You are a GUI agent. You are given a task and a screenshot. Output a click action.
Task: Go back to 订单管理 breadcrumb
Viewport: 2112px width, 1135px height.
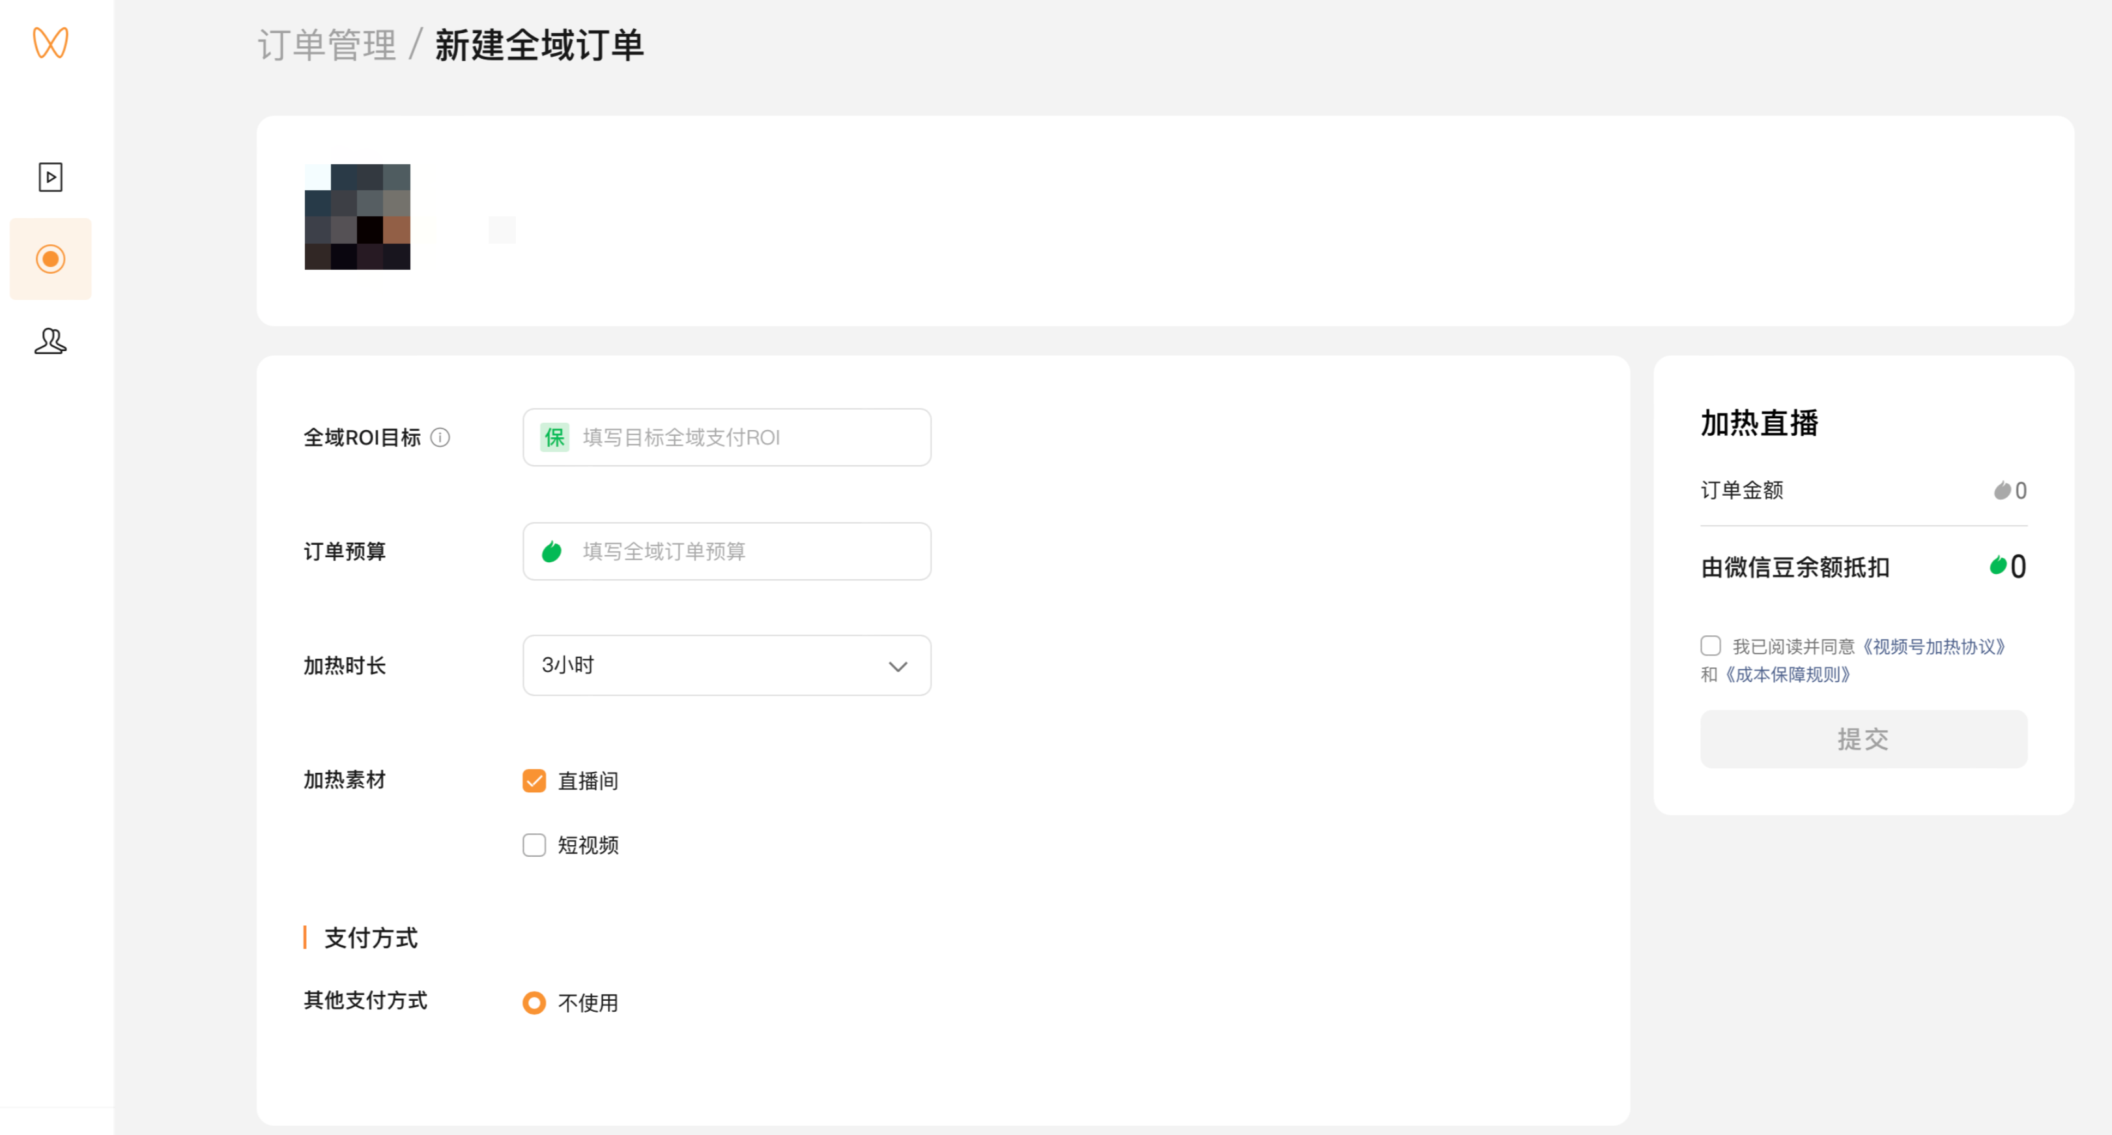coord(326,45)
